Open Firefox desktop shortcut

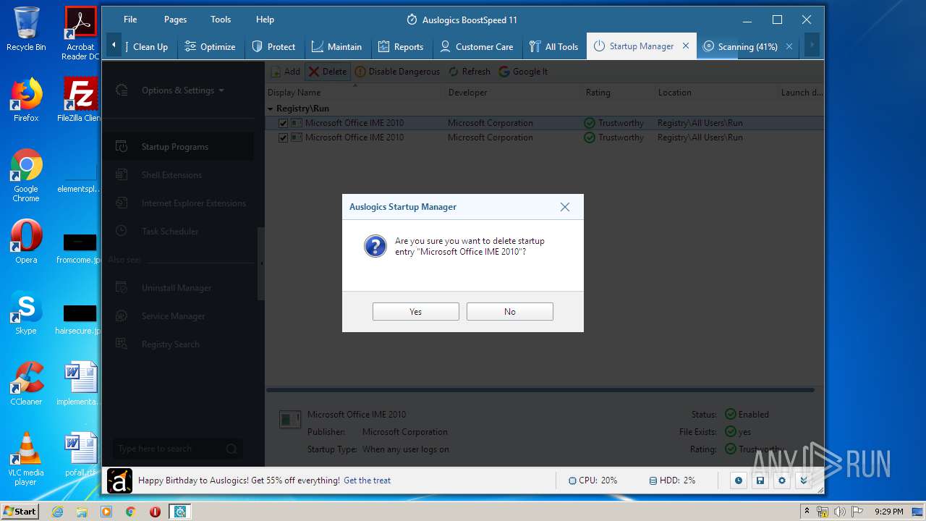26,100
